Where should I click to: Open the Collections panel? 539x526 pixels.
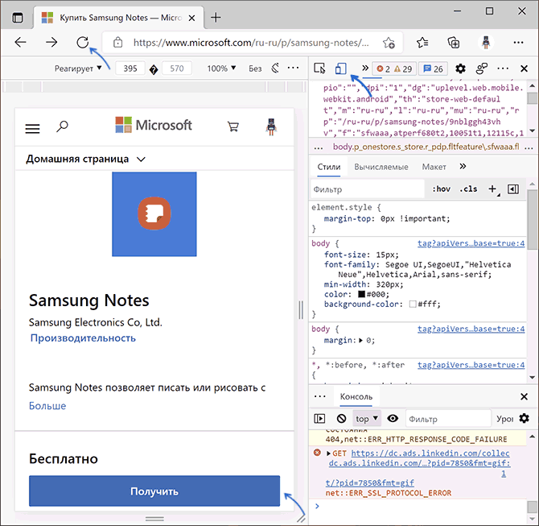(x=454, y=43)
